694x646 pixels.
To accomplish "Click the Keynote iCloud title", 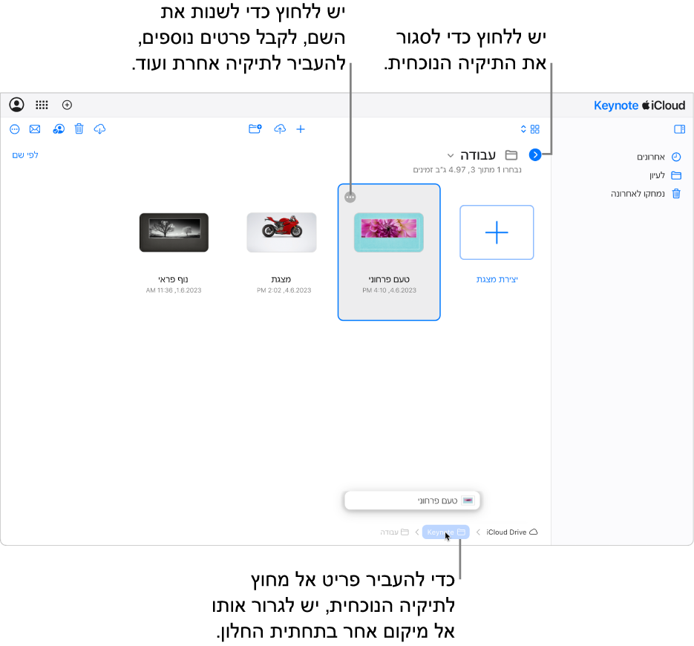I will [639, 105].
